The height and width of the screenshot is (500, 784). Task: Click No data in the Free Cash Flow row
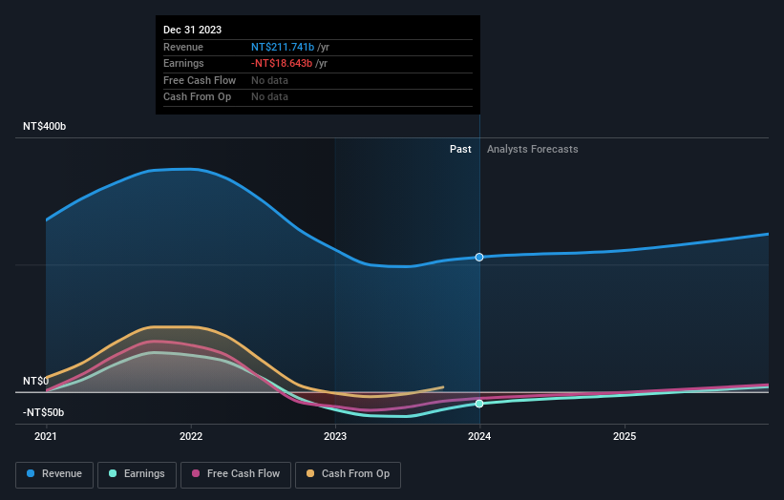pyautogui.click(x=269, y=80)
